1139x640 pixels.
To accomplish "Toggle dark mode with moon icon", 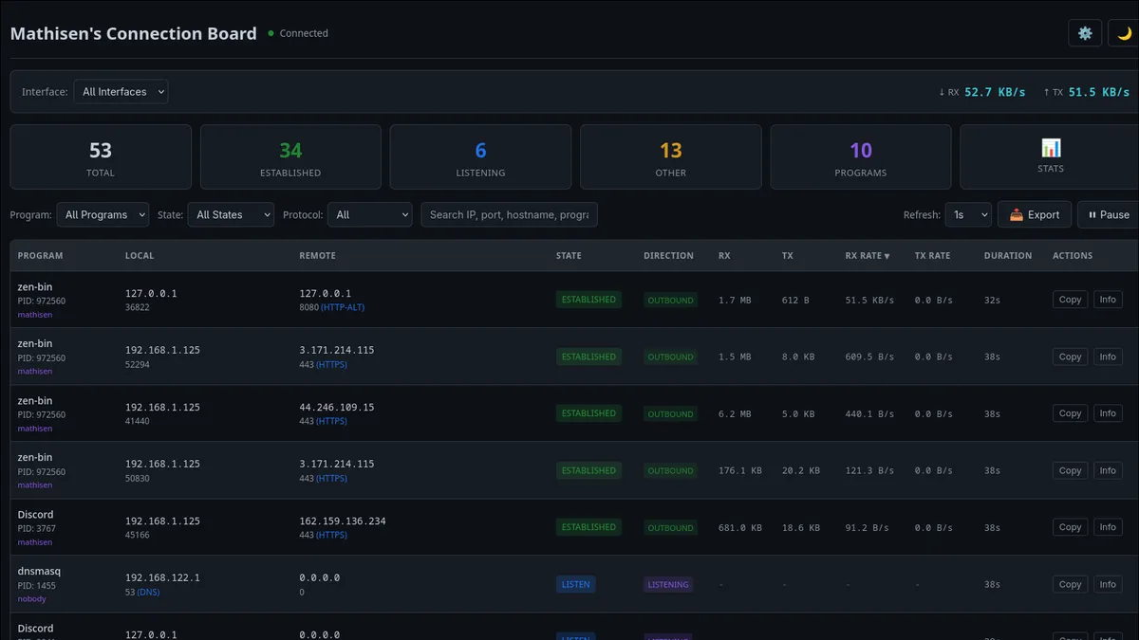I will 1124,33.
